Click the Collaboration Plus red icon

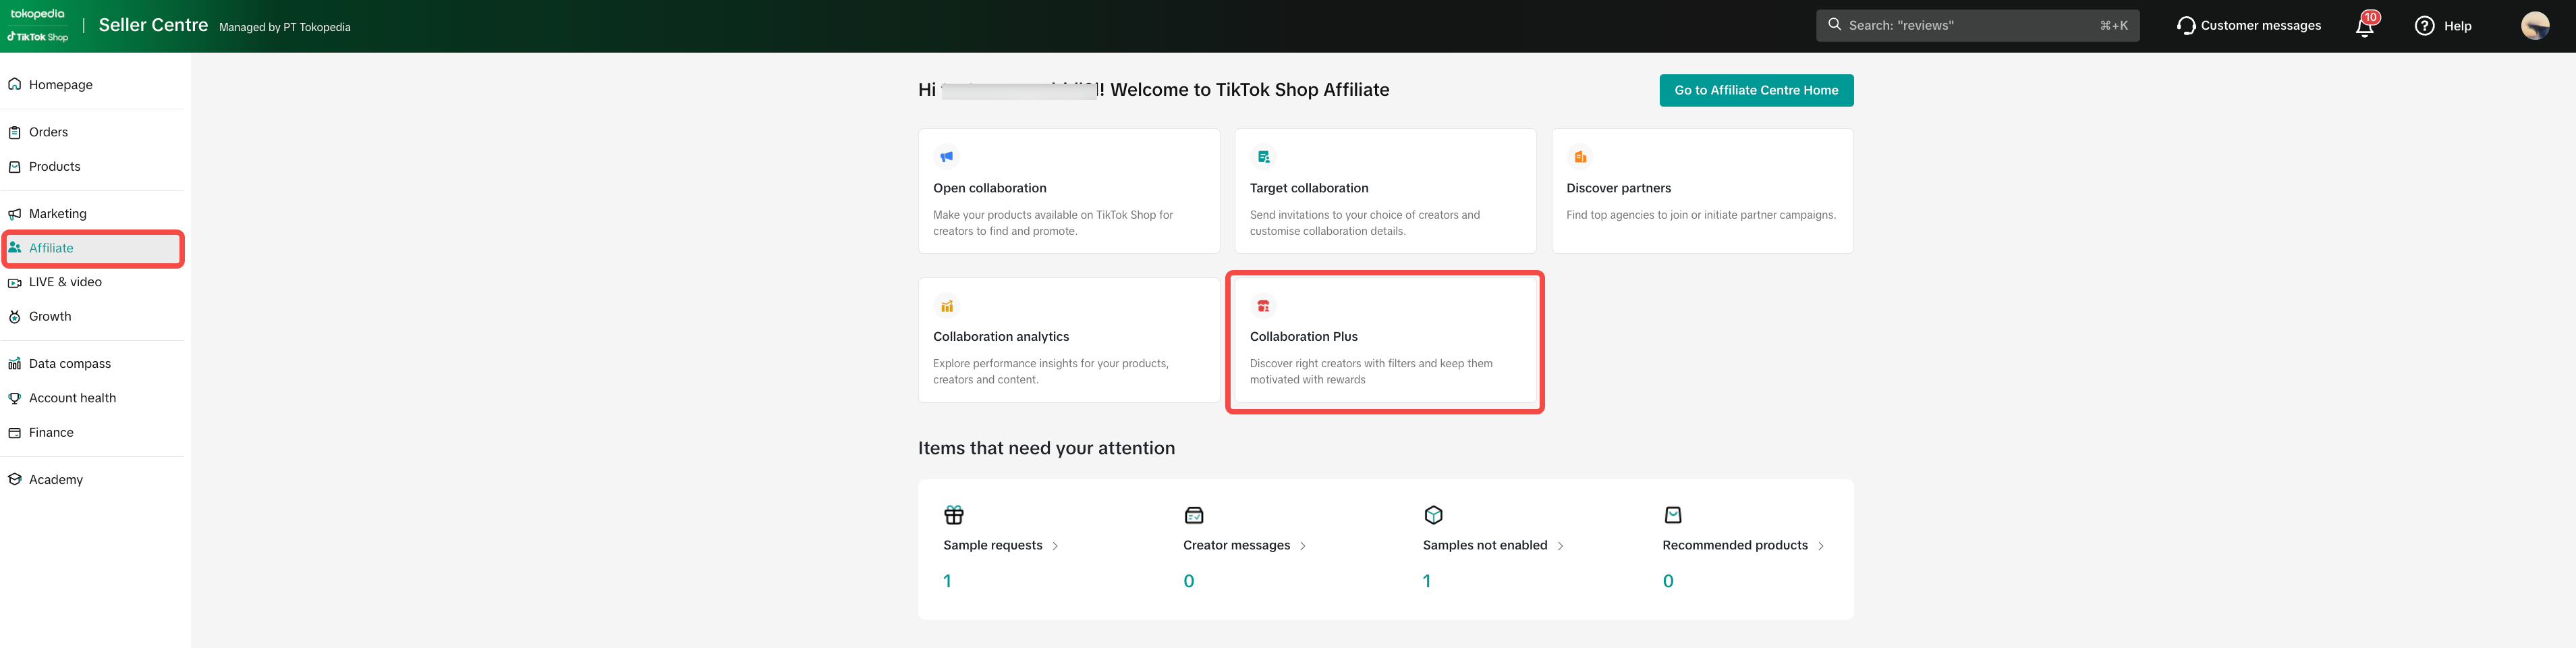click(1263, 306)
